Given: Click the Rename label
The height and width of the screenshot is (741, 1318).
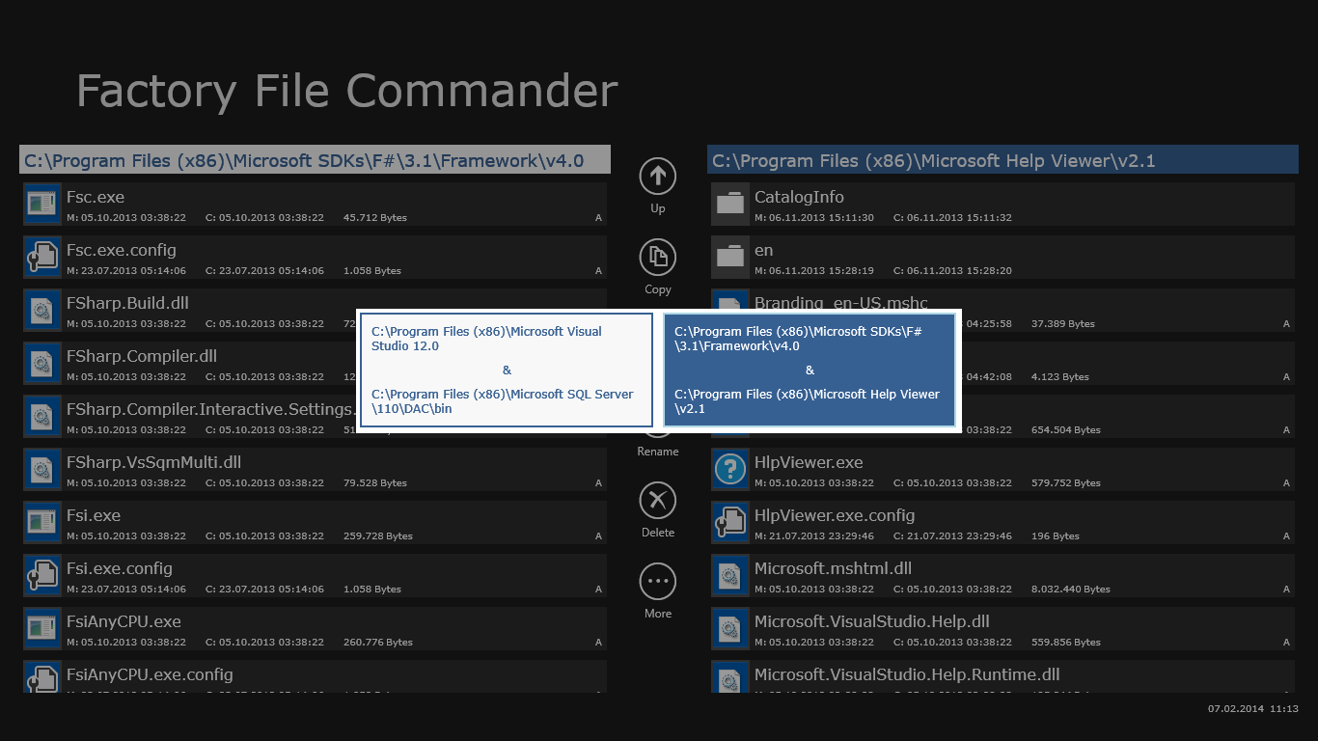Looking at the screenshot, I should tap(658, 452).
